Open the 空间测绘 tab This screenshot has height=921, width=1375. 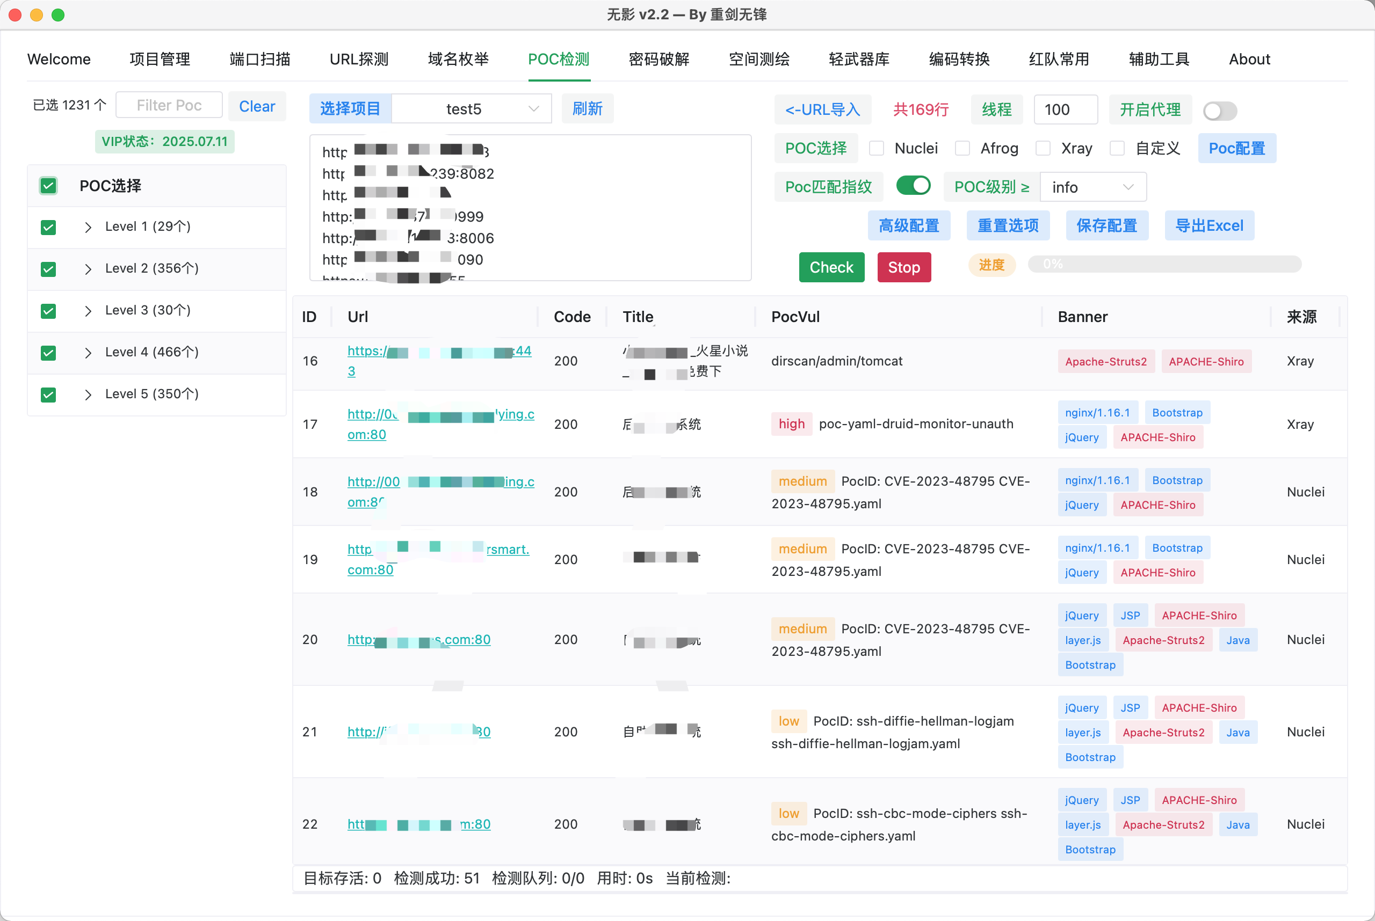click(x=759, y=60)
